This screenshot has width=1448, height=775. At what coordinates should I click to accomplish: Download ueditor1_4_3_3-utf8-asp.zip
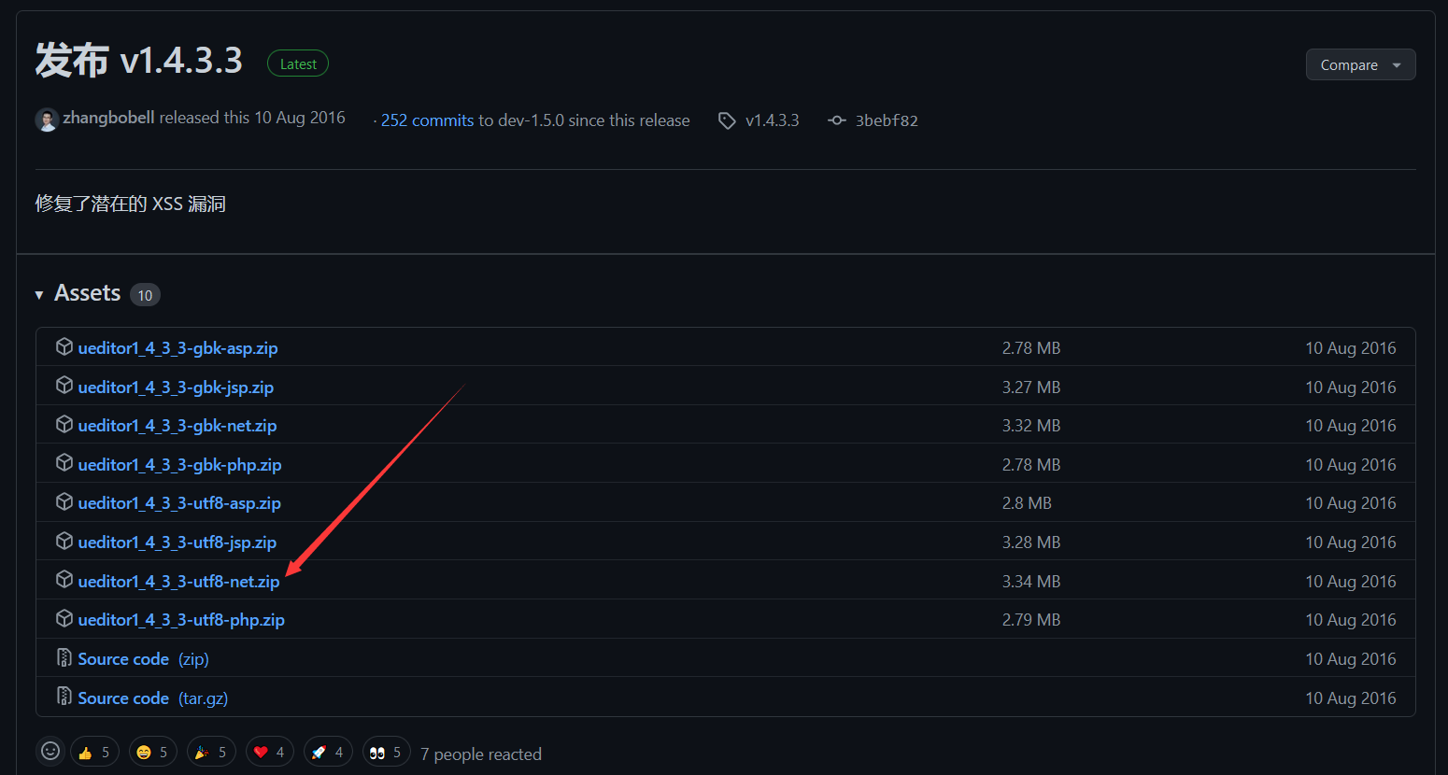tap(179, 503)
